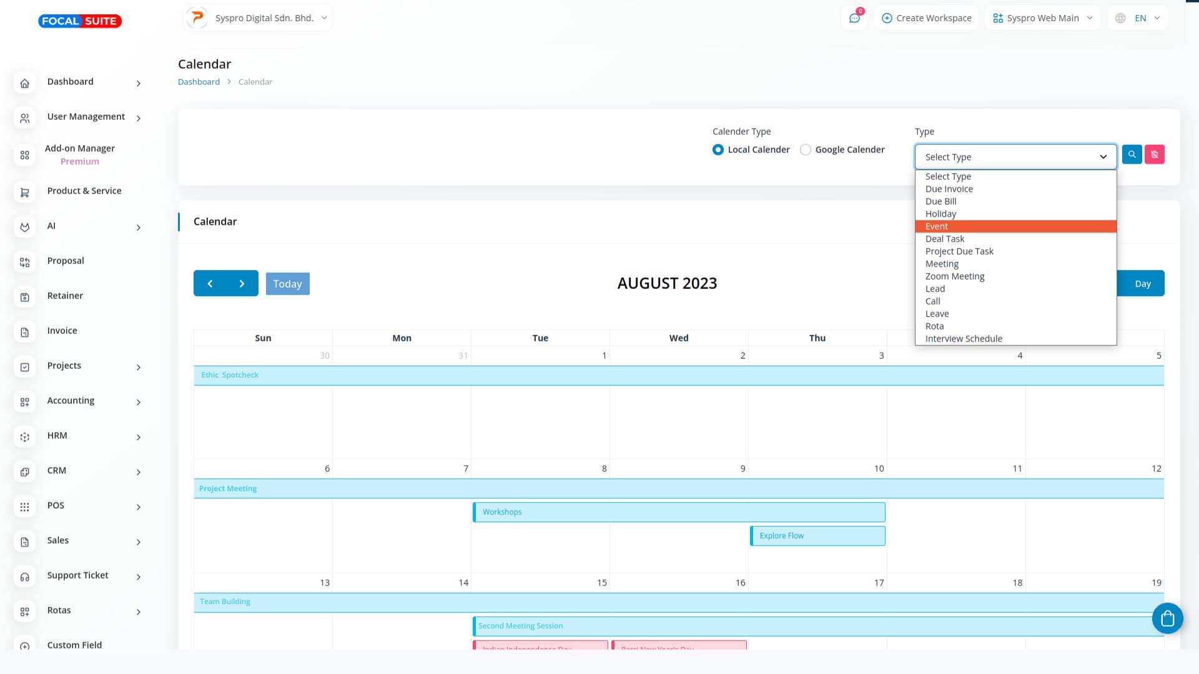Click the blue search filter icon
This screenshot has height=674, width=1199.
[1132, 154]
